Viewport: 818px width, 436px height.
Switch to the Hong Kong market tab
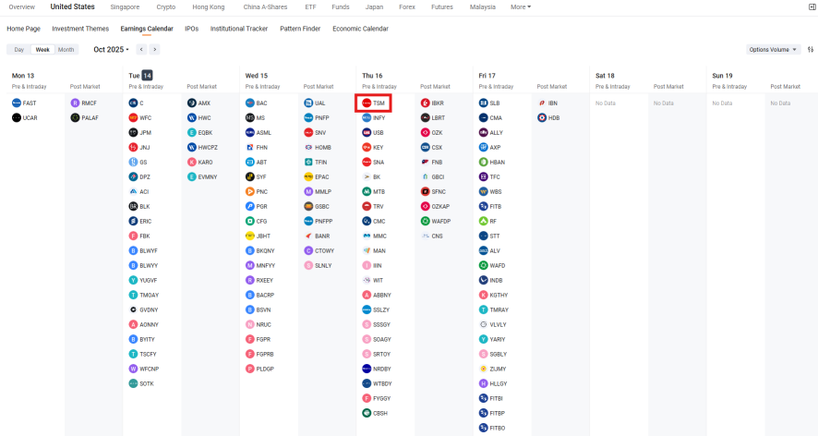(208, 6)
